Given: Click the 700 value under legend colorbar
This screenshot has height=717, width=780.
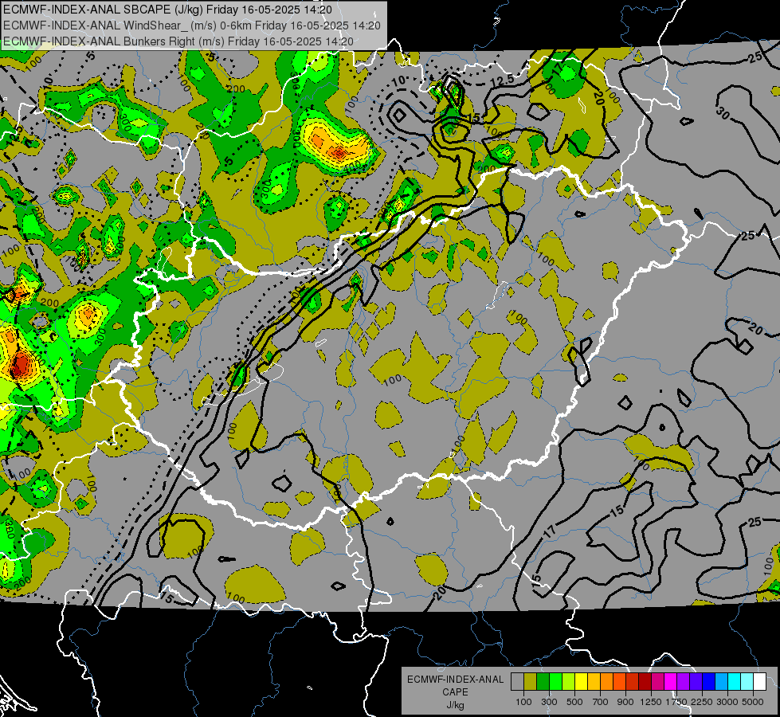Looking at the screenshot, I should coord(601,702).
